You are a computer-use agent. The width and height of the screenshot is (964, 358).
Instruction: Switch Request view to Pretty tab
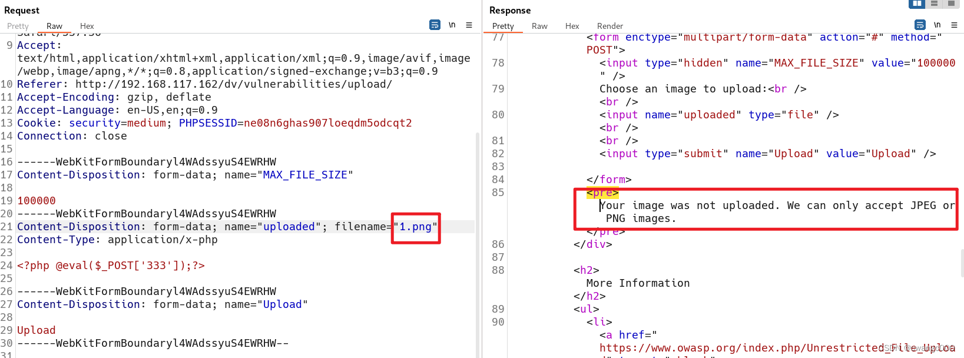click(18, 26)
